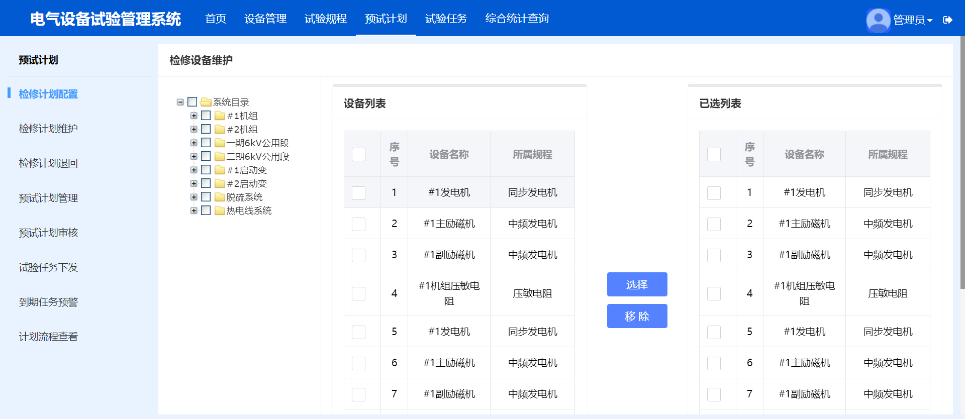This screenshot has height=419, width=965.
Task: Open 试验任务下发 in the sidebar
Action: click(48, 267)
